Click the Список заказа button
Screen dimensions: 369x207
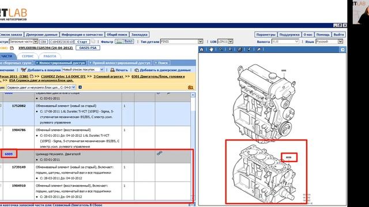pos(11,34)
